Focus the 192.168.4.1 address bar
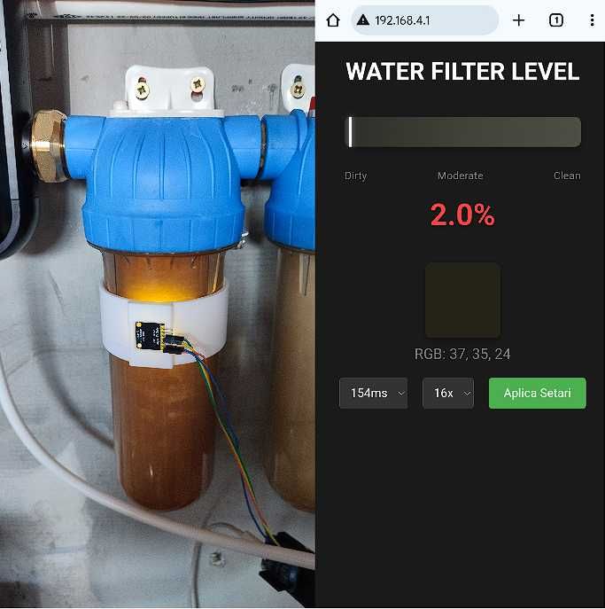 (x=424, y=20)
